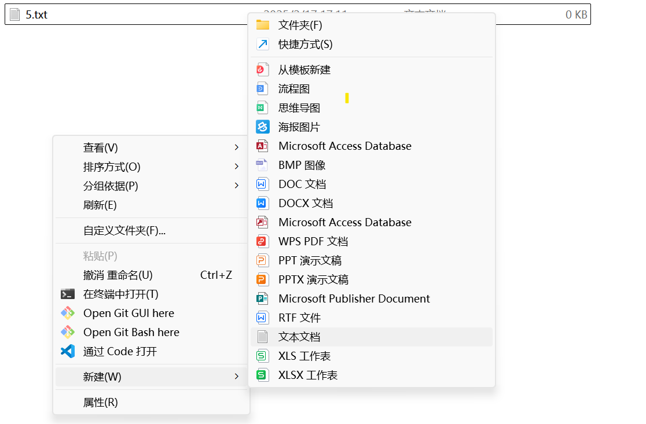The height and width of the screenshot is (424, 646).
Task: Click the Git GUI icon
Action: coord(68,314)
